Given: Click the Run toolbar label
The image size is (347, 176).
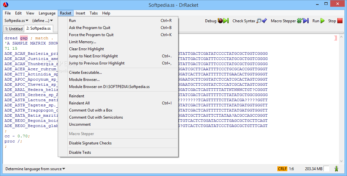Looking at the screenshot, I should tap(316, 21).
